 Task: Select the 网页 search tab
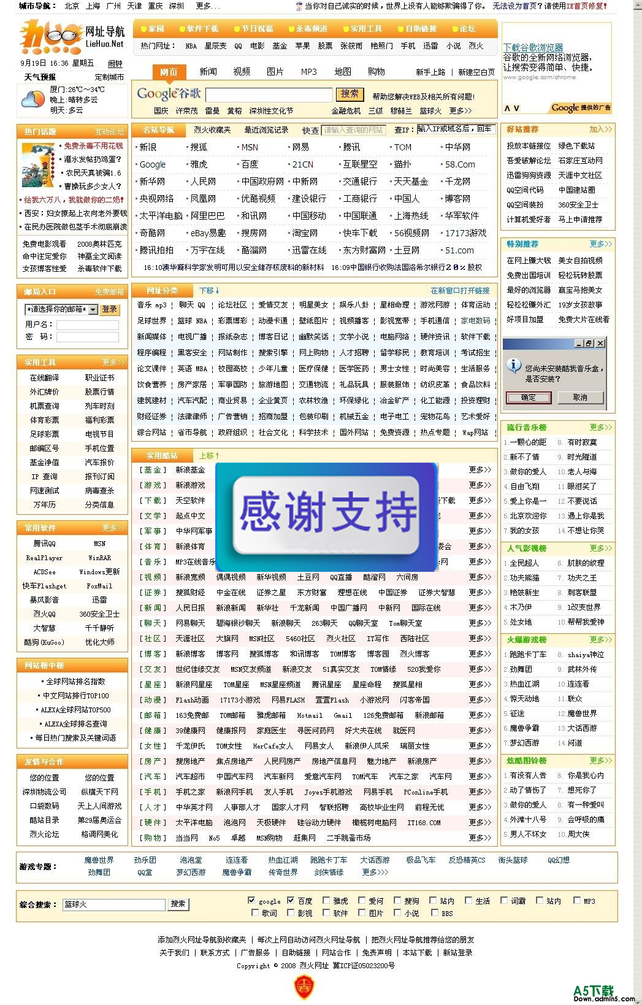point(169,72)
